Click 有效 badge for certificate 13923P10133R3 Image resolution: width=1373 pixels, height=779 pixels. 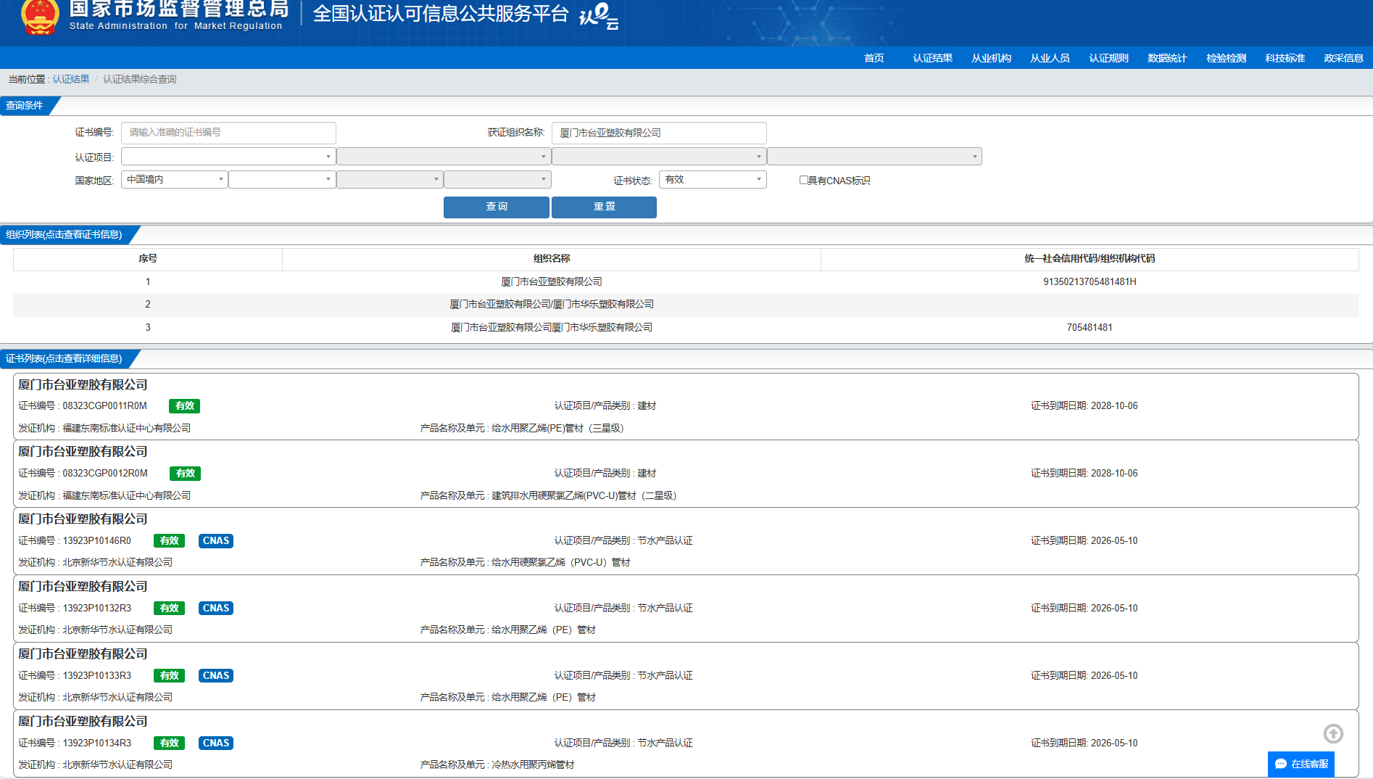point(170,676)
